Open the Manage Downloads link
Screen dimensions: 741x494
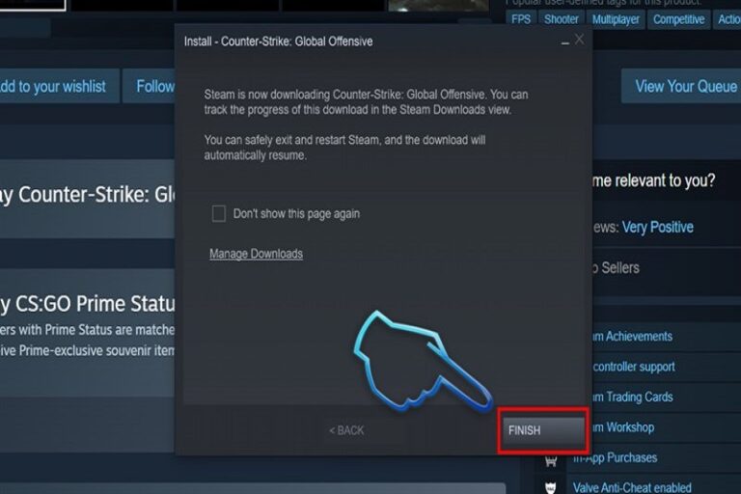[256, 254]
